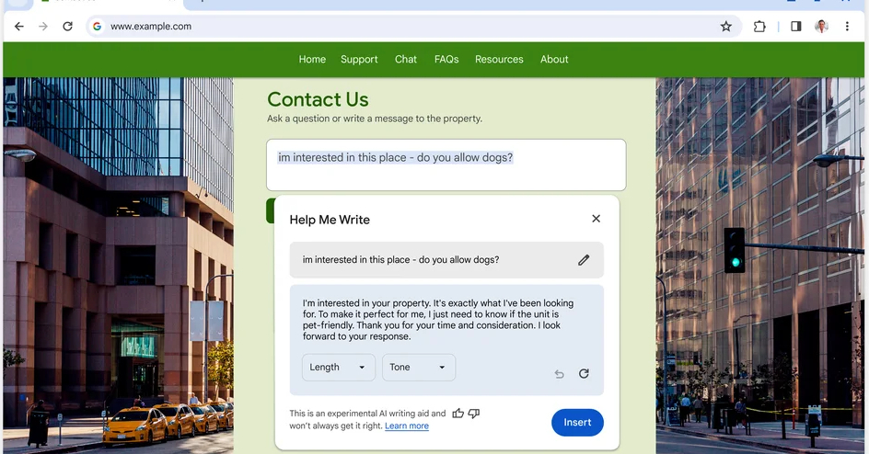The image size is (869, 454).
Task: Reload the page with the refresh icon
Action: 67,26
